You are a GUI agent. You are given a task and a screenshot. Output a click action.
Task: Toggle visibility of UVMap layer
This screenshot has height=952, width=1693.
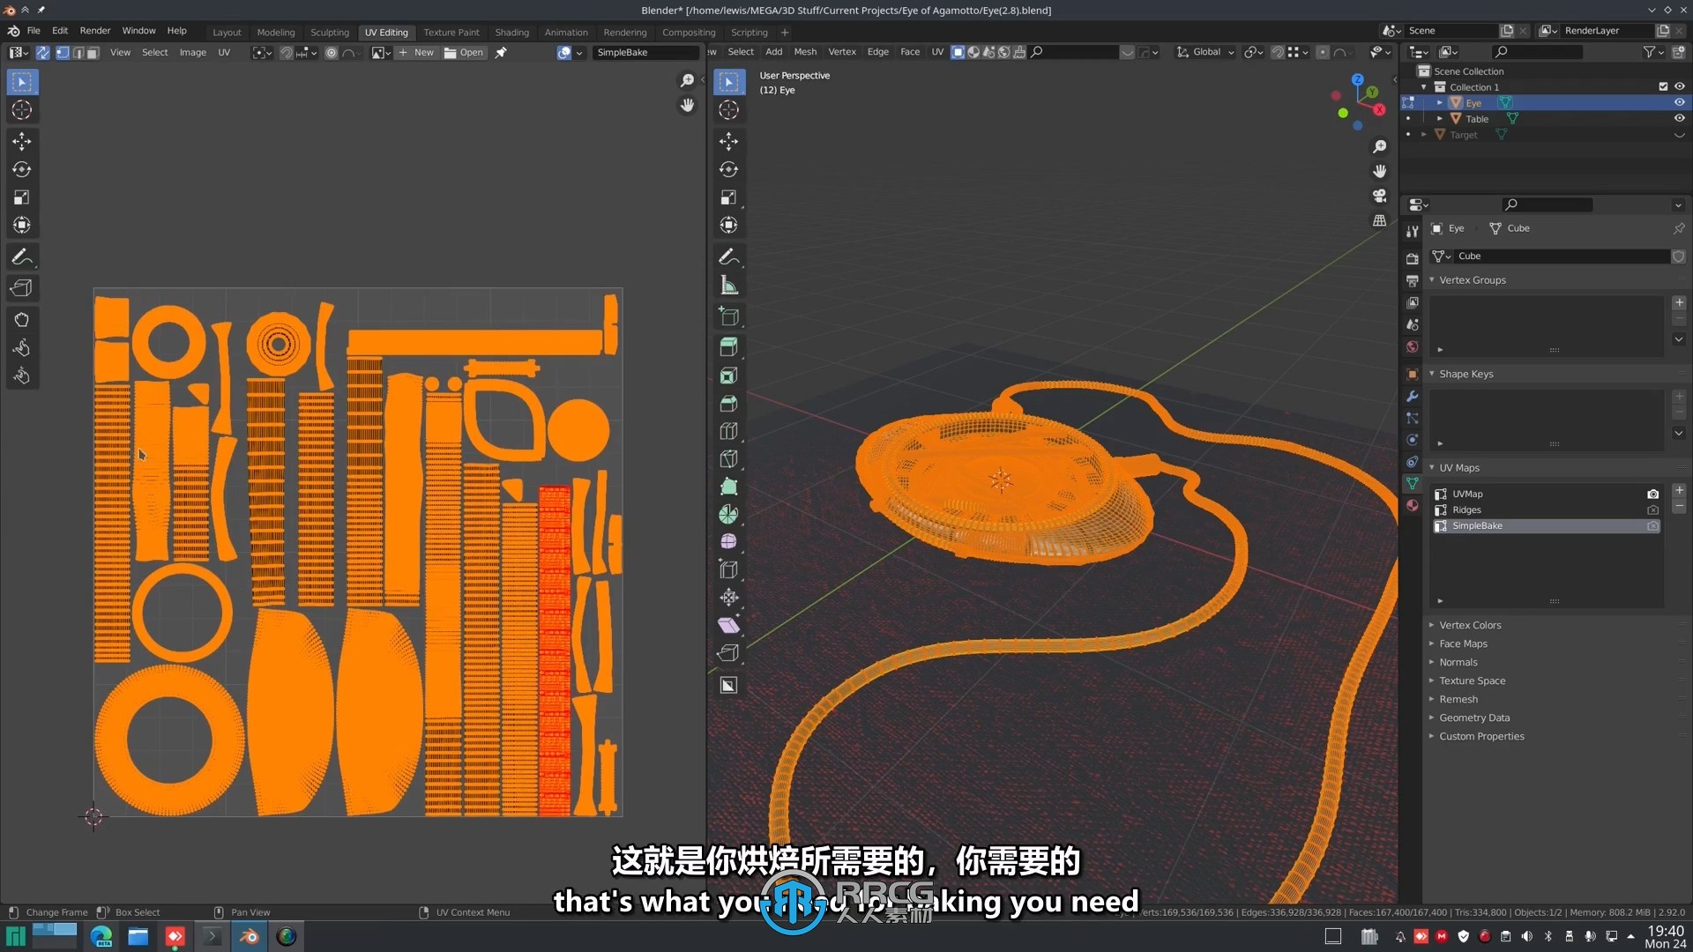(x=1652, y=493)
